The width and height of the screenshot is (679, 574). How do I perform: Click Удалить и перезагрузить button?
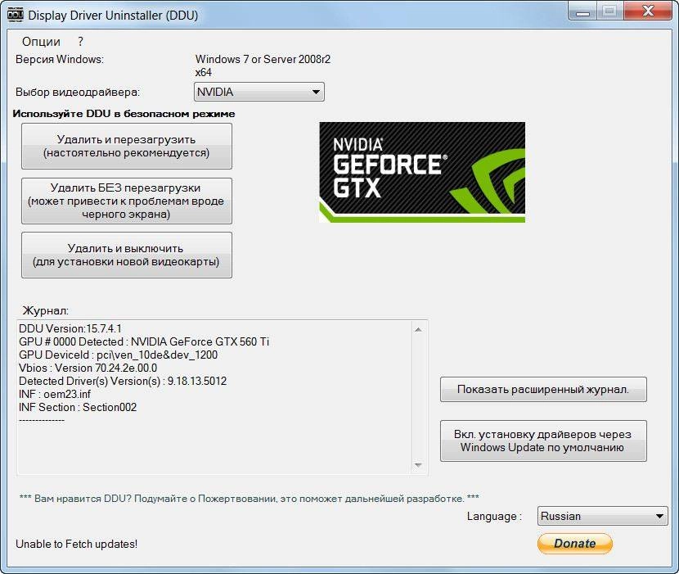click(127, 146)
